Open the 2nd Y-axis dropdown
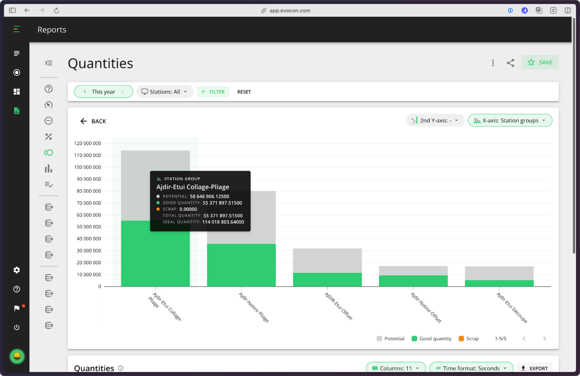The image size is (580, 376). point(435,120)
